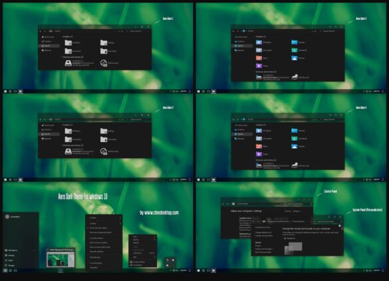Viewport: 389px width, 281px height.
Task: Open Documents folder icon in Aero Dark 1
Action: 68,51
